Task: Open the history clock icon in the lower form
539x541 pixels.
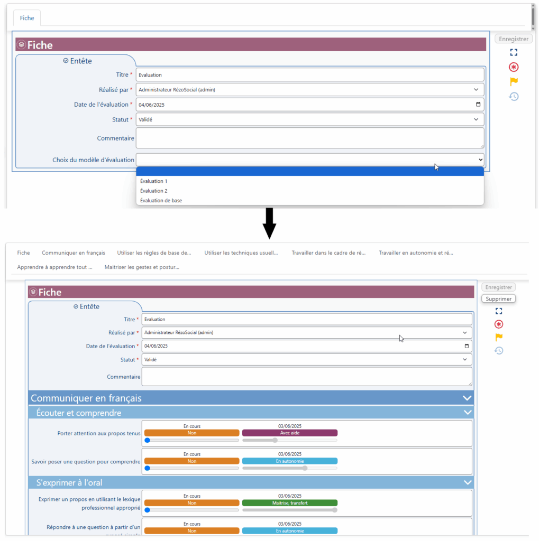Action: point(498,350)
